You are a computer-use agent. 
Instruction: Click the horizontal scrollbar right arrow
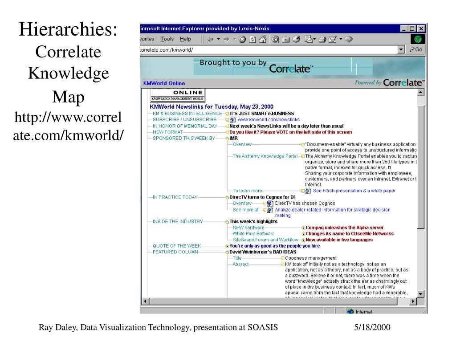(x=413, y=301)
